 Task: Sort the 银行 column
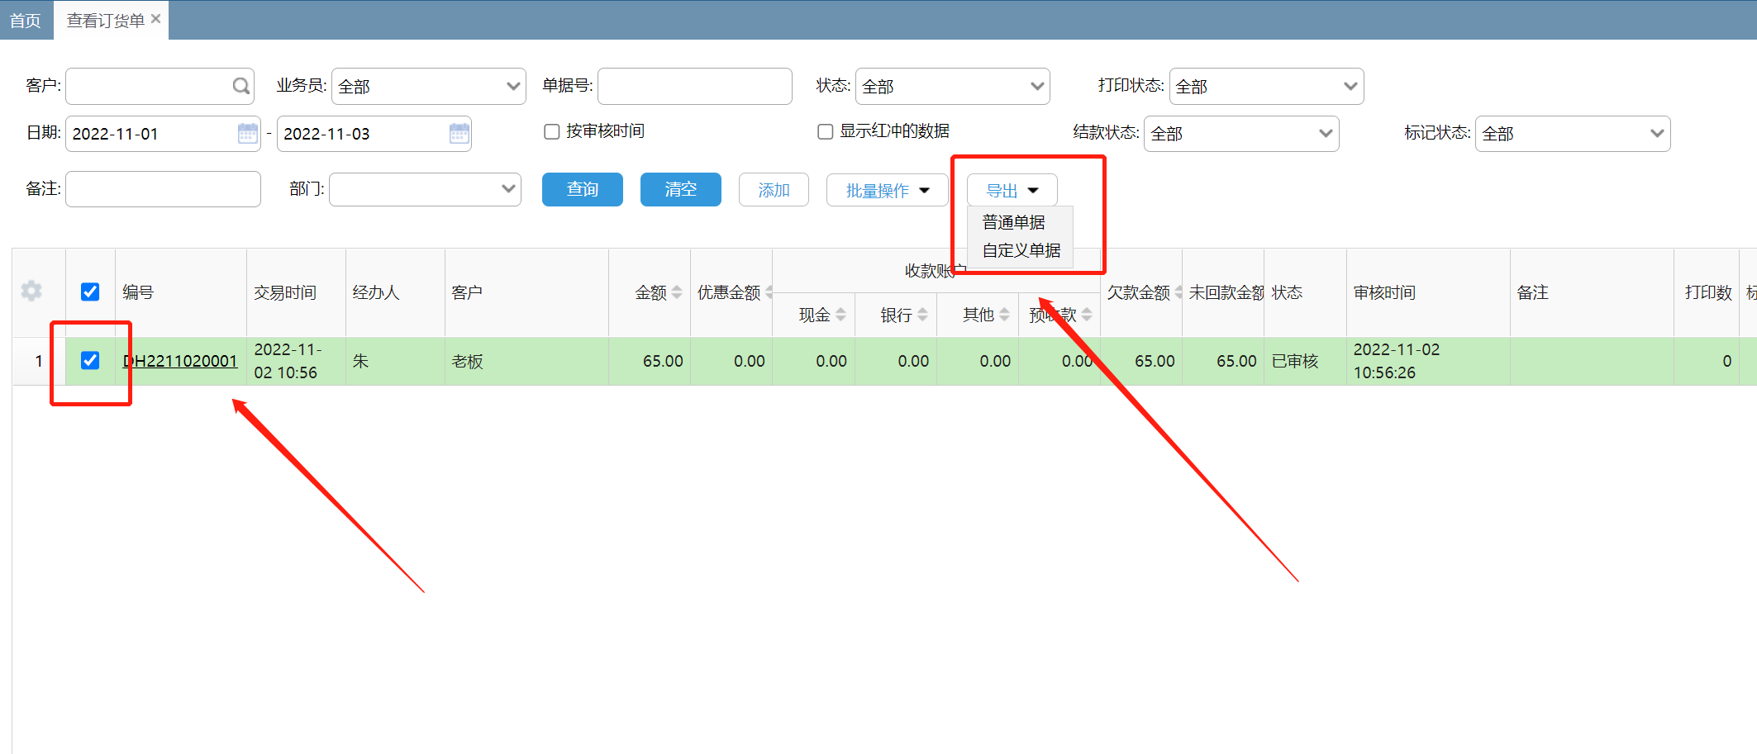922,315
